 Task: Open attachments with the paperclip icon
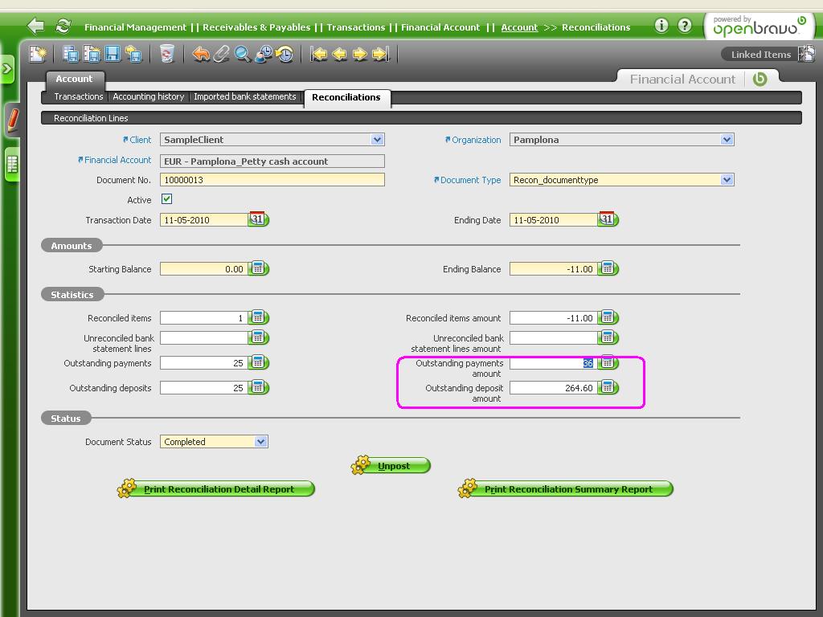(222, 54)
